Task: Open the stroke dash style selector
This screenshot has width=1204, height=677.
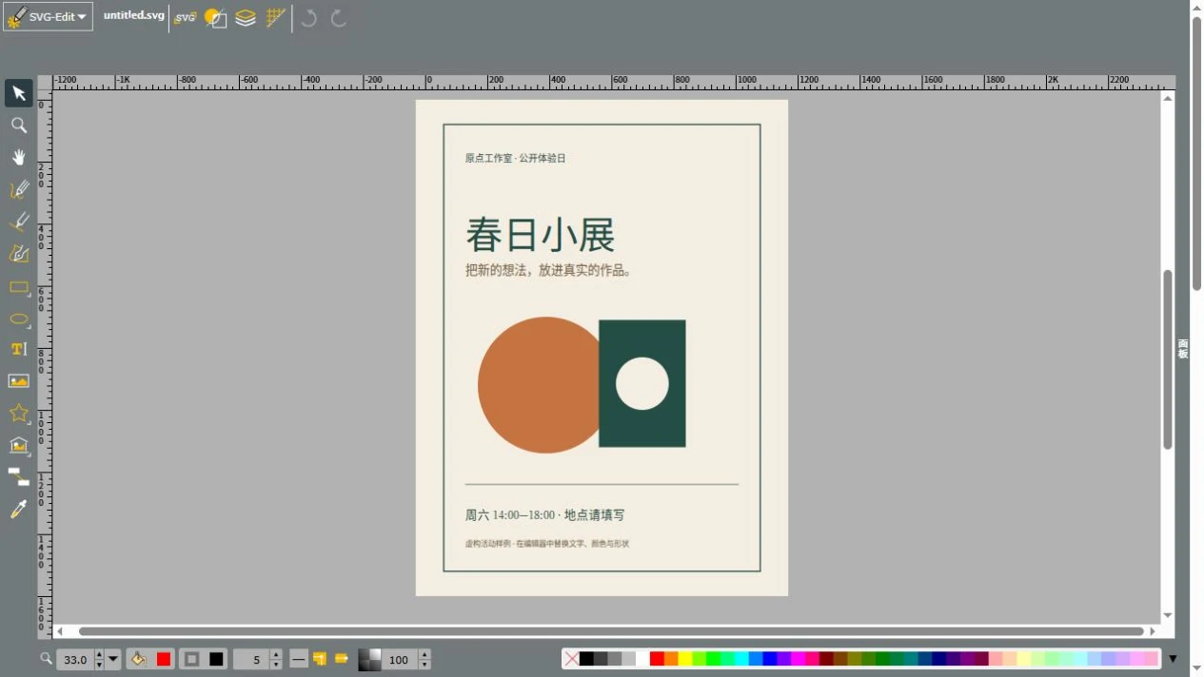Action: (299, 659)
